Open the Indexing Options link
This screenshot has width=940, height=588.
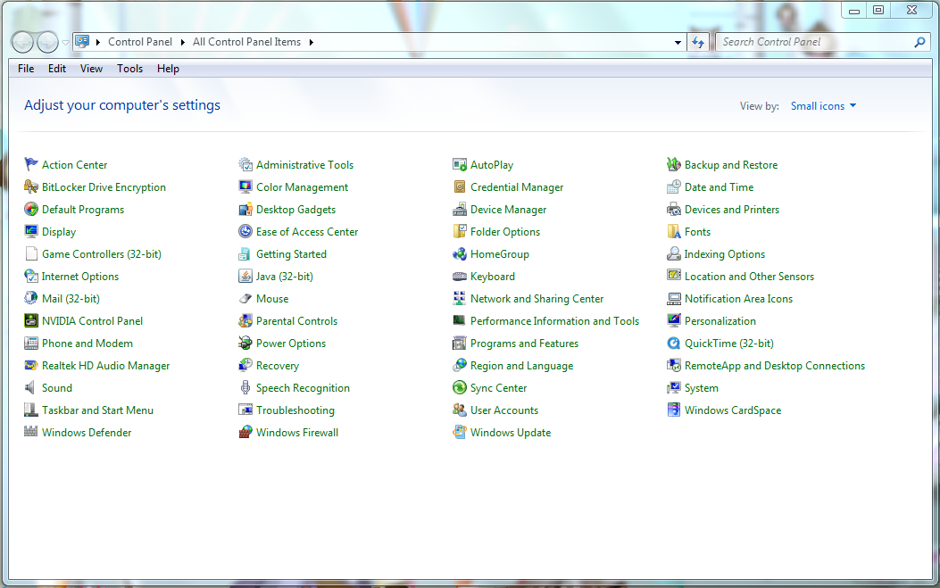[725, 254]
